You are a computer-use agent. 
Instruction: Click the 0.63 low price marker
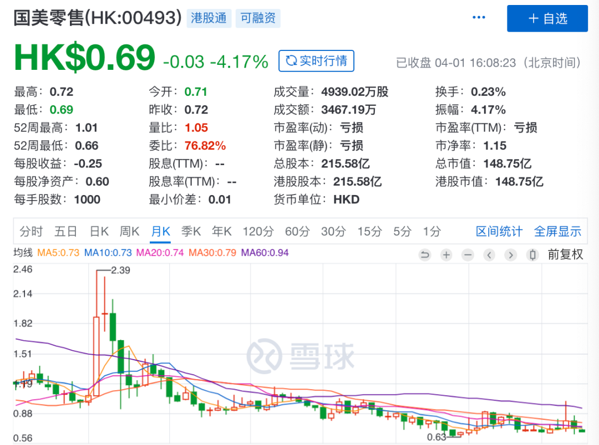[x=436, y=437]
